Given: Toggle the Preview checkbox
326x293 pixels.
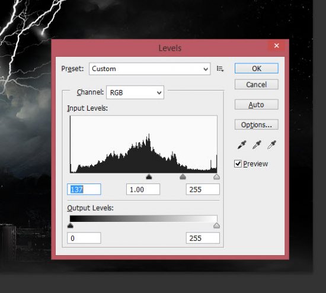Looking at the screenshot, I should (x=238, y=163).
